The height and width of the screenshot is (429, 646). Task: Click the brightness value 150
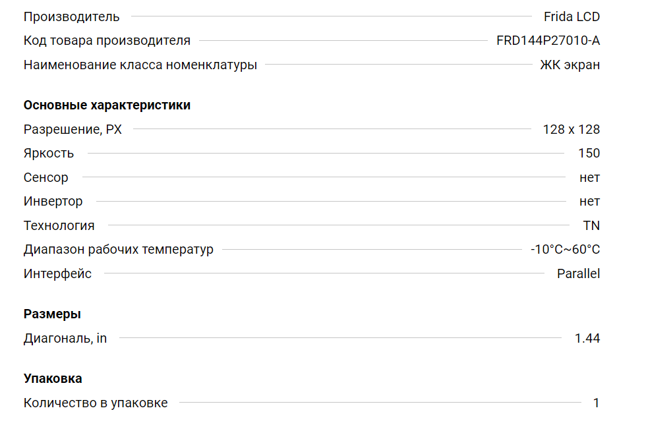click(x=589, y=154)
